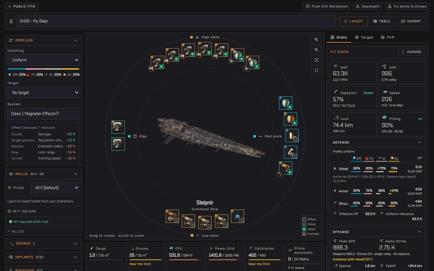Zoom in on the ship view
This screenshot has width=434, height=271.
pyautogui.click(x=316, y=40)
